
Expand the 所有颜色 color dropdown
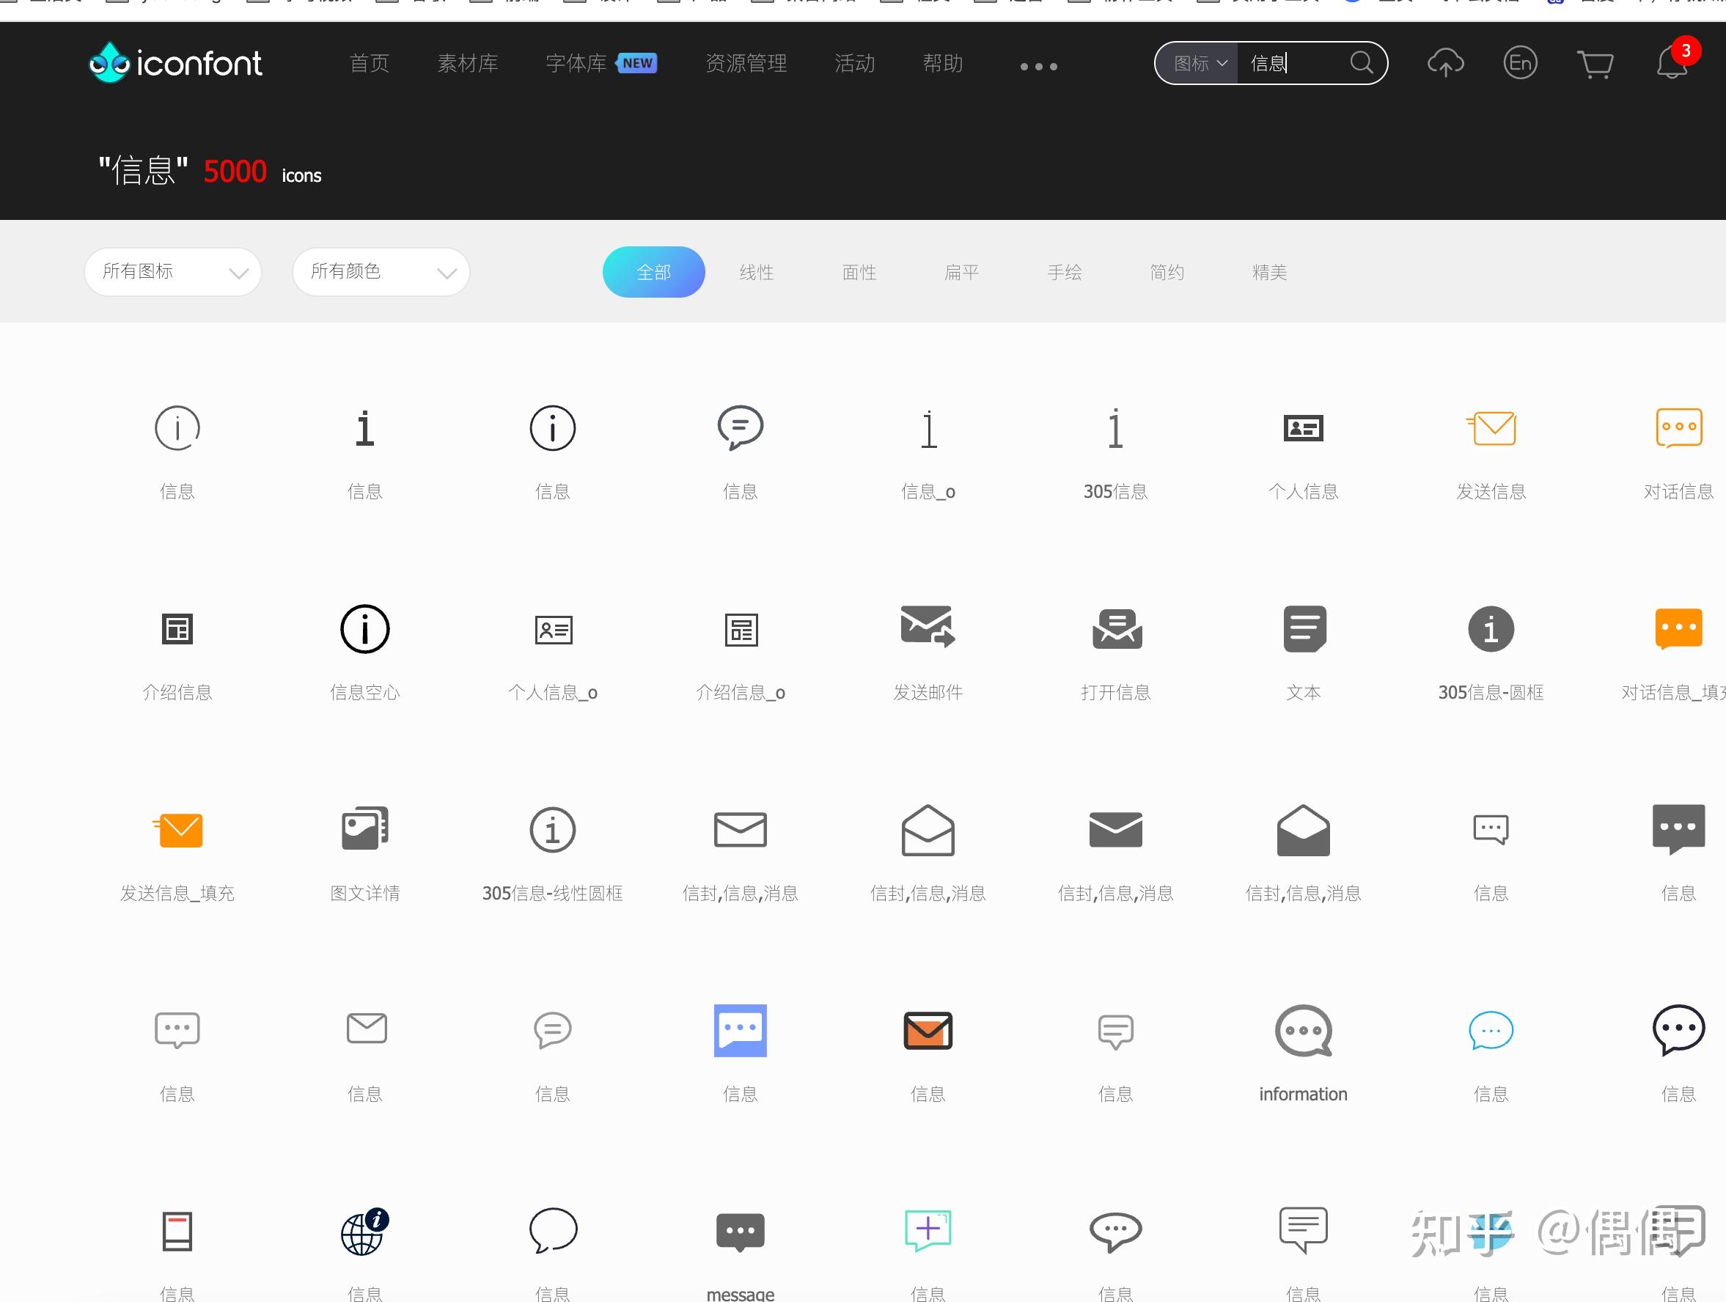pos(381,271)
